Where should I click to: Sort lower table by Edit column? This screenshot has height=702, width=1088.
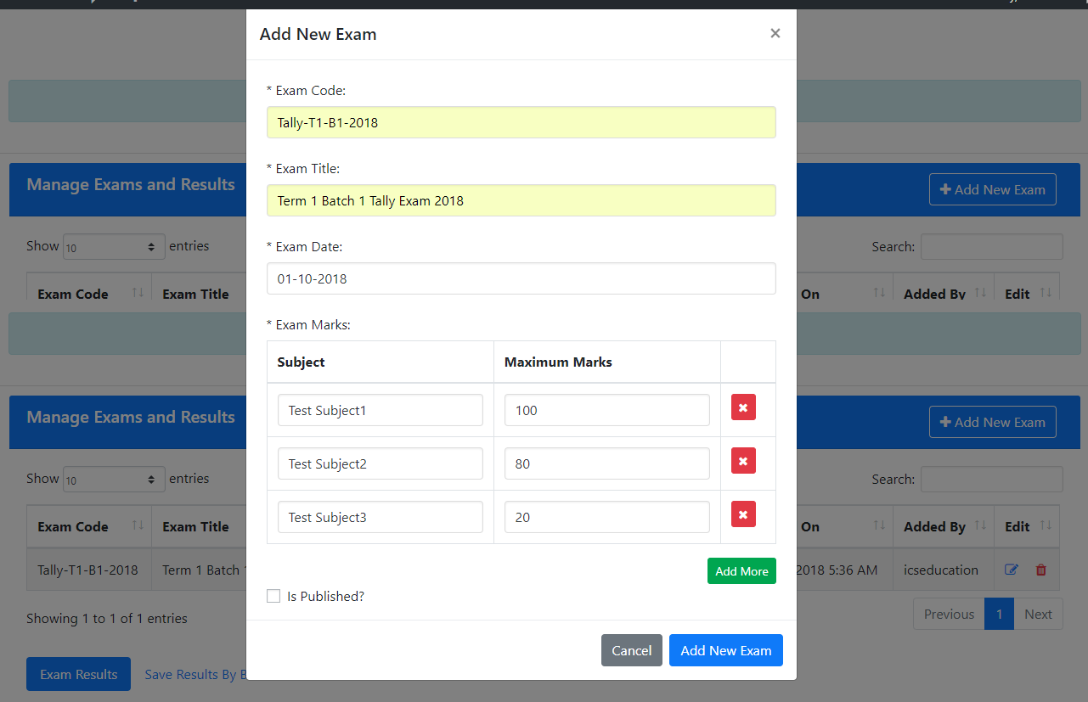click(1027, 526)
